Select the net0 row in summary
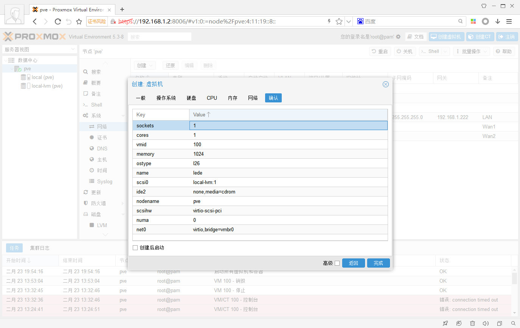Screen dimensions: 520x328 tap(260, 229)
